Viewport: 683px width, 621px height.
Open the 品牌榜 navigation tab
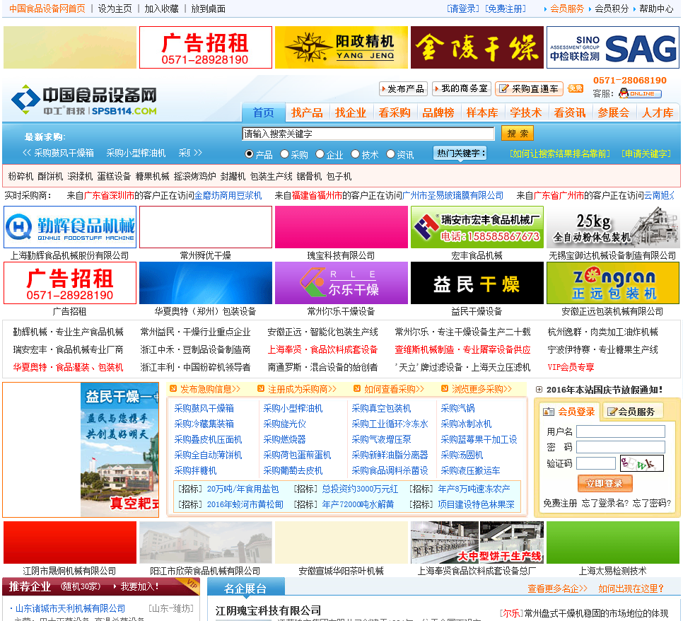[438, 113]
